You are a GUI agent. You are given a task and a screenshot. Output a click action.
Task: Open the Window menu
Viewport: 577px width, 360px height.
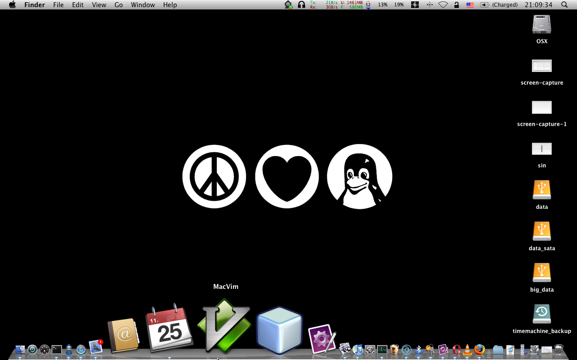[143, 5]
